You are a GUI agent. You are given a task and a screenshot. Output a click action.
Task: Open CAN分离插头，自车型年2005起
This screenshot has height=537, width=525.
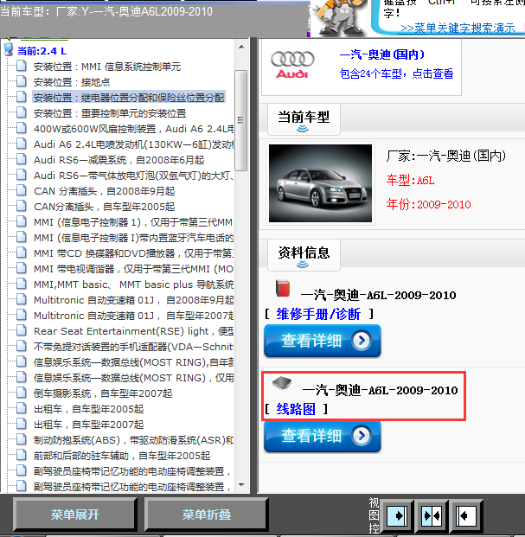click(104, 207)
